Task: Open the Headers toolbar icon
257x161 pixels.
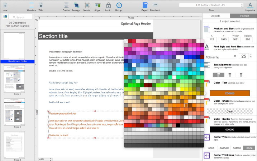Action: (32, 5)
